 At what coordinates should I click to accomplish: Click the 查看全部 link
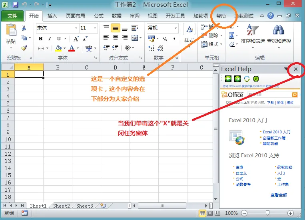coord(279,195)
